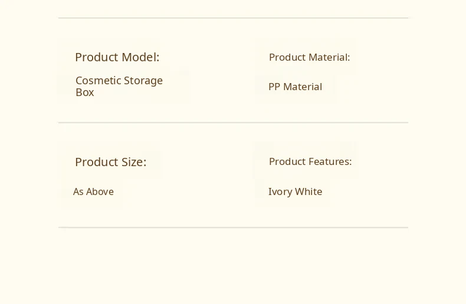
Task: Click the "PP" letters in material value
Action: click(x=274, y=87)
